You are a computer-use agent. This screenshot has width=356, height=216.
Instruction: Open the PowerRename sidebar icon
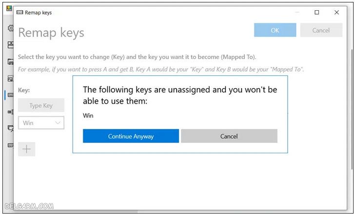click(10, 111)
